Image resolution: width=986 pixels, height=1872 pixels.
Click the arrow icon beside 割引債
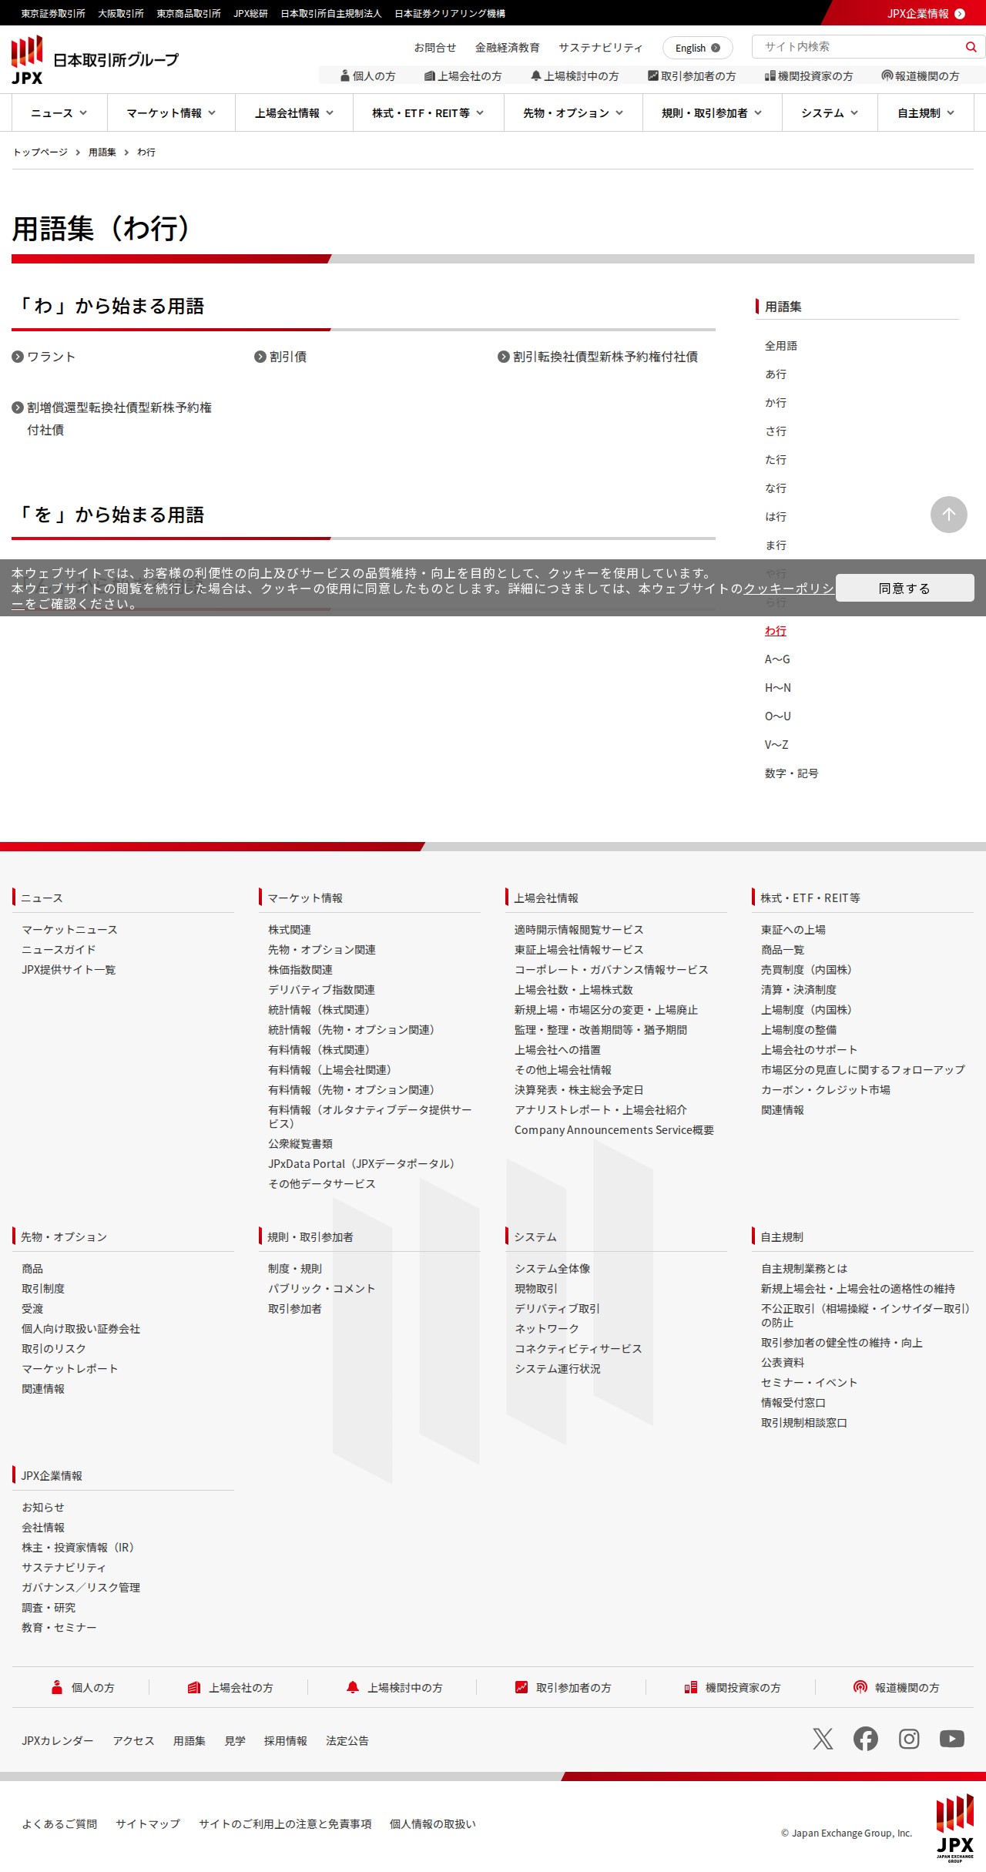point(260,357)
